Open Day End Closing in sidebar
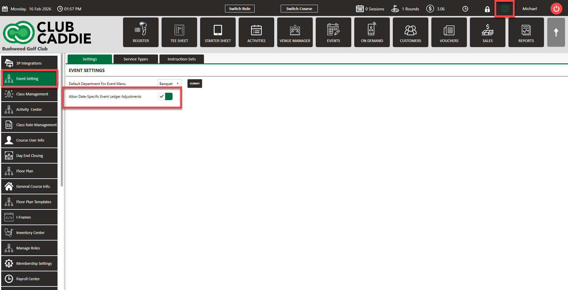 [x=29, y=156]
